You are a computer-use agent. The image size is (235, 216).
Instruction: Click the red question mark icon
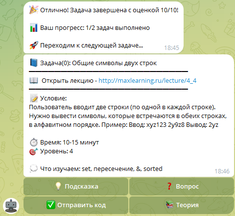169,186
